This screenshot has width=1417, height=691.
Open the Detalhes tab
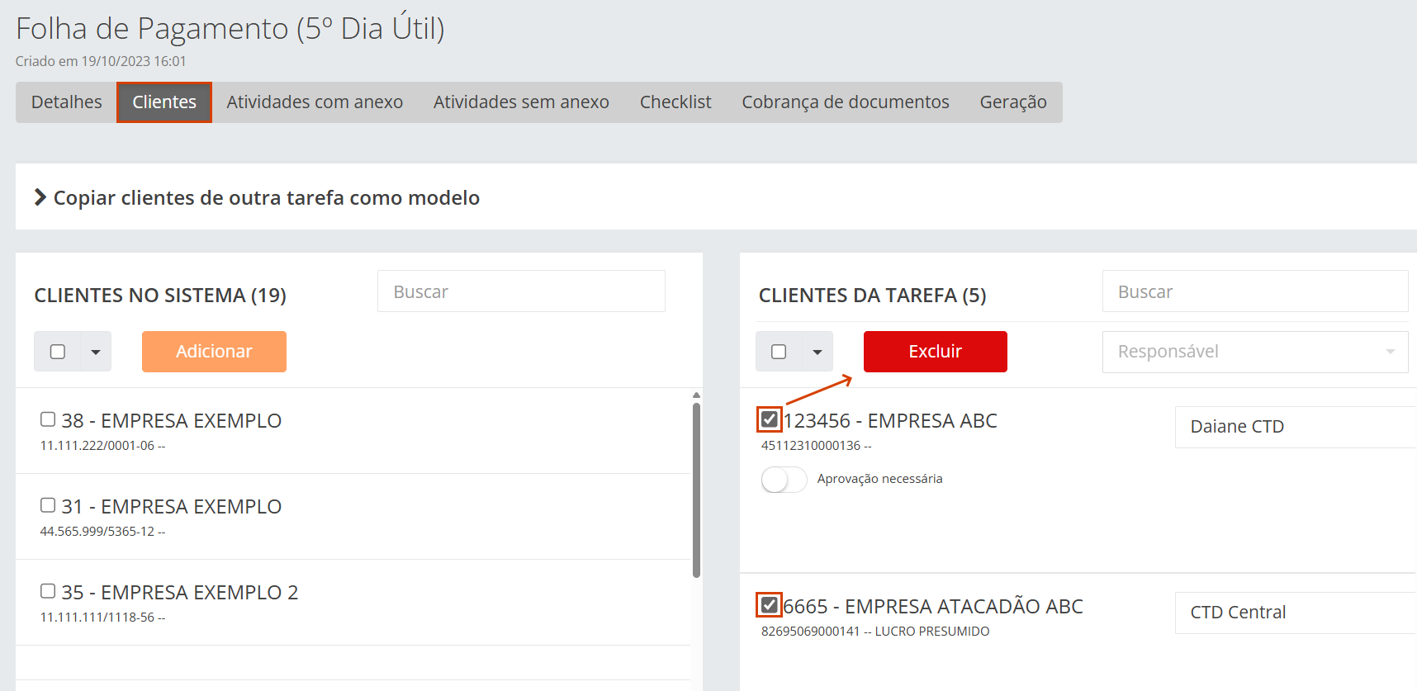click(67, 102)
